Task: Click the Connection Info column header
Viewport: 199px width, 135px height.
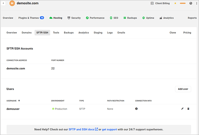Action: click(x=143, y=101)
